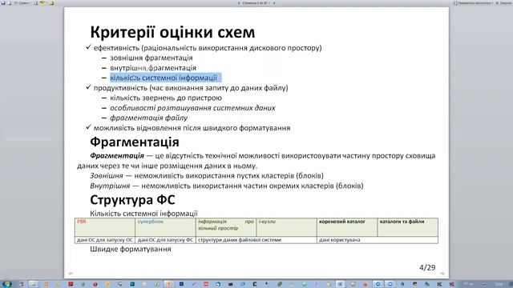Click the line starting with продуктивність

tap(191, 88)
